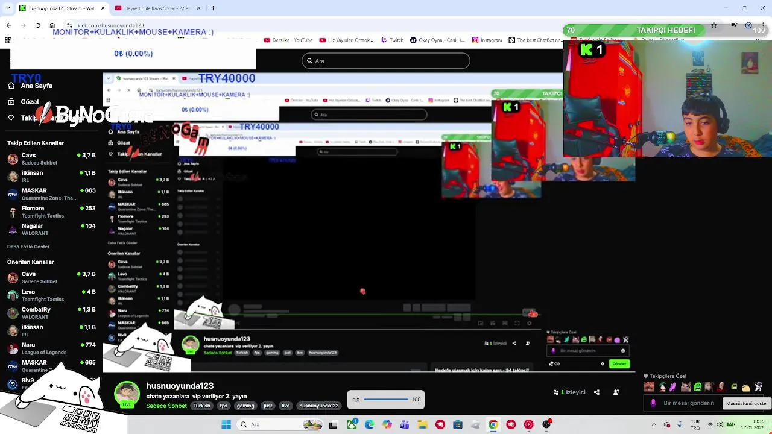Click ilkinsan avatar in Önerilen Kanallar
Screen dimensions: 772x434
pos(13,330)
